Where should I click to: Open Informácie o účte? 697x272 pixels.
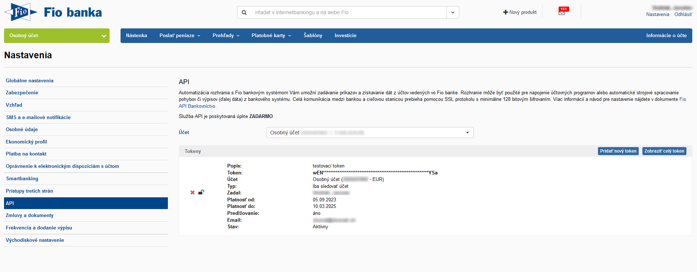(x=666, y=36)
